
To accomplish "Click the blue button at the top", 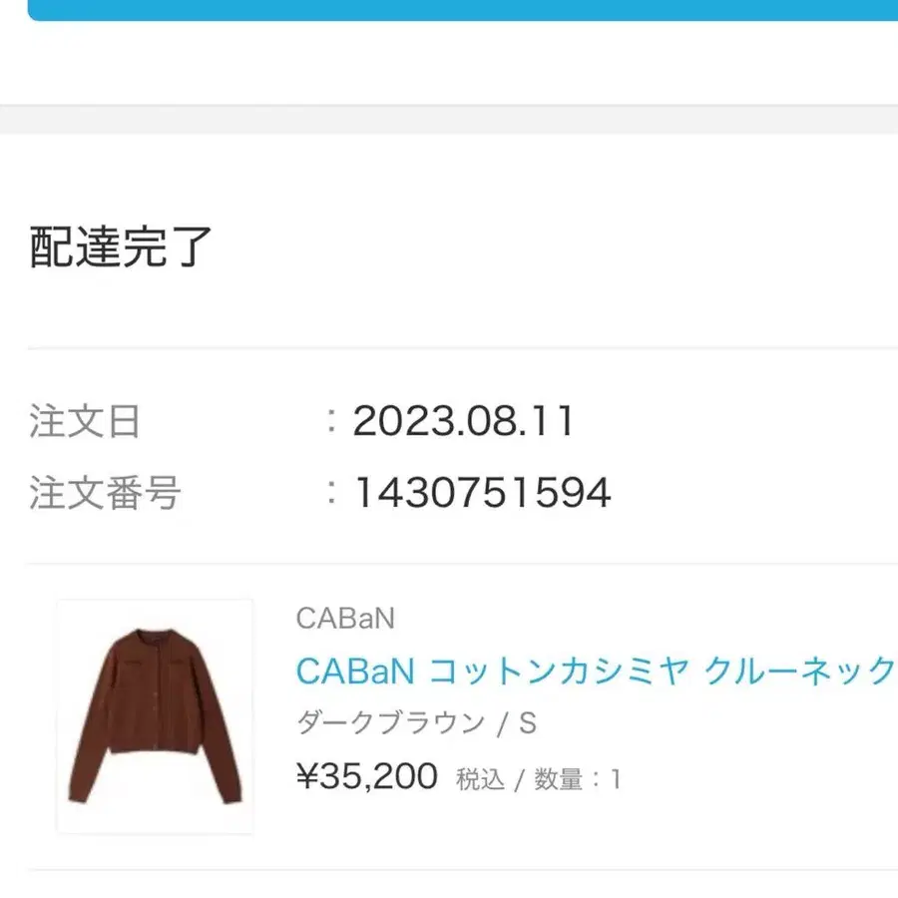I will (464, 10).
